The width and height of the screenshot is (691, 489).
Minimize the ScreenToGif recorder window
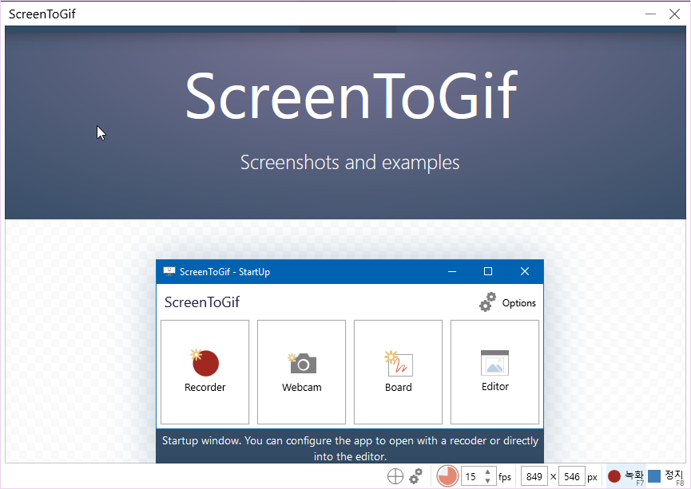tap(650, 14)
